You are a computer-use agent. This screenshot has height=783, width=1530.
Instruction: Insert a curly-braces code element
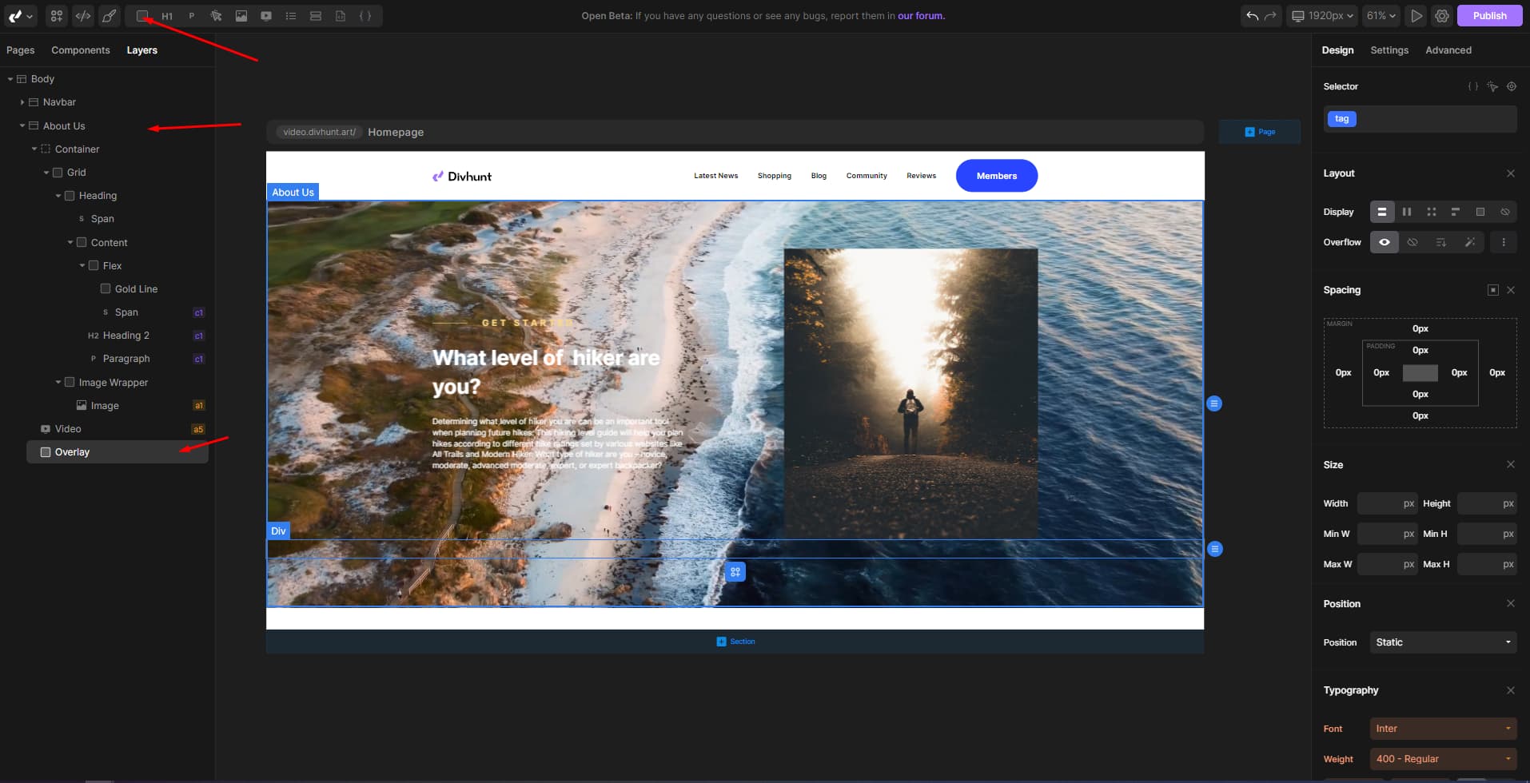point(365,15)
